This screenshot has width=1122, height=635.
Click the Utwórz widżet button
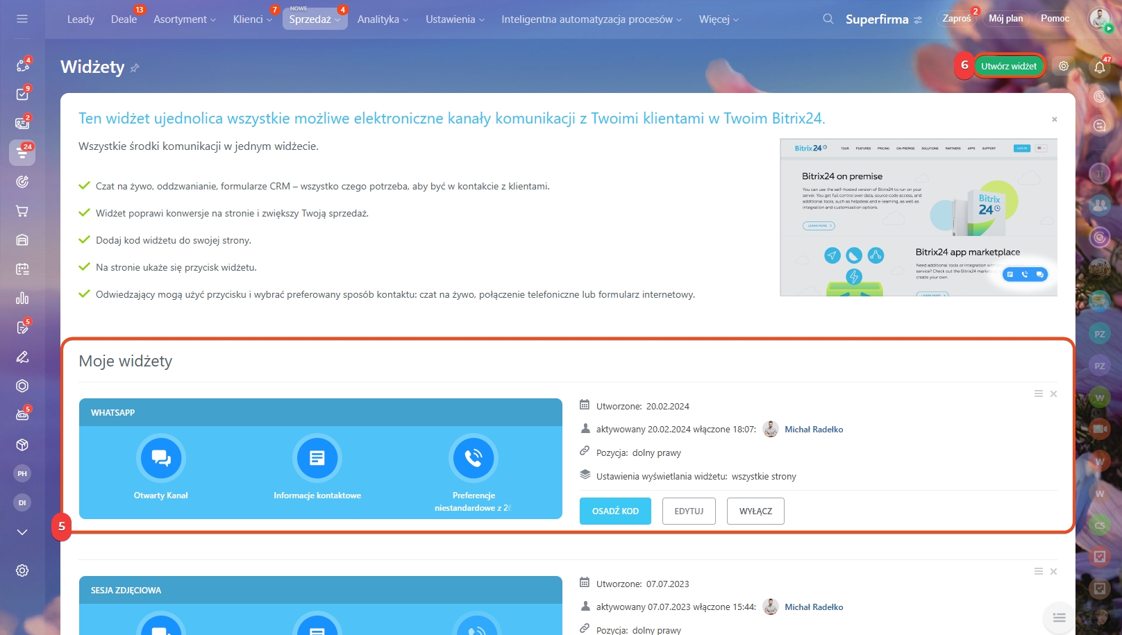[x=1009, y=66]
